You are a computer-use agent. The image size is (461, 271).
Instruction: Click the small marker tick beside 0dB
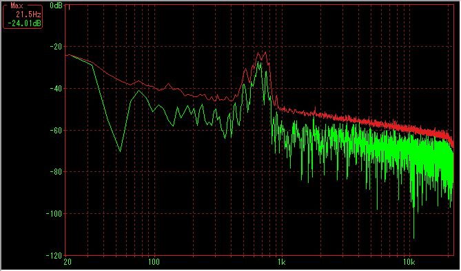[69, 7]
